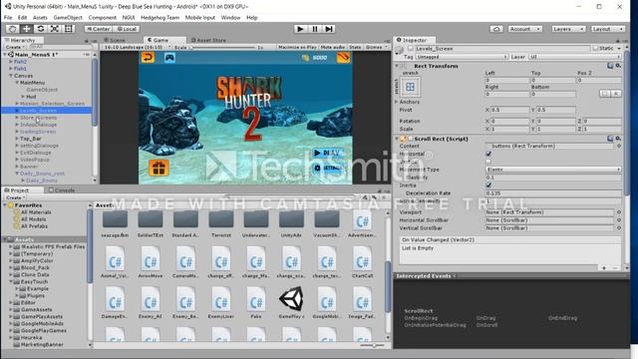Select the ArrowMove C# script
This screenshot has height=359, width=638.
[151, 261]
